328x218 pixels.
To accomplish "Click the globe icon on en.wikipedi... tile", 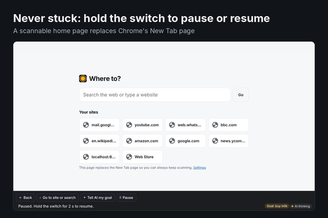I will 86,141.
